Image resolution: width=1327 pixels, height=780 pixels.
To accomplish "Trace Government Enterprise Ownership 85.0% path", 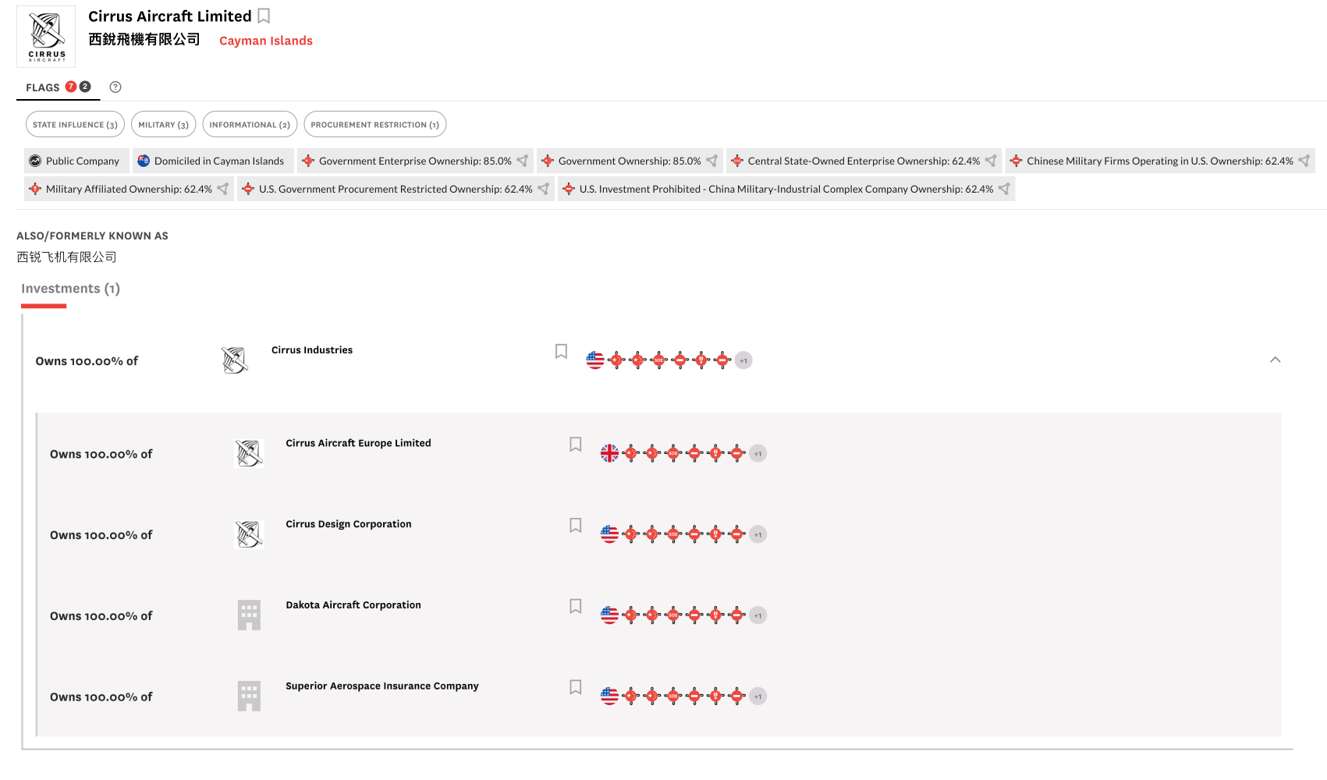I will point(523,161).
